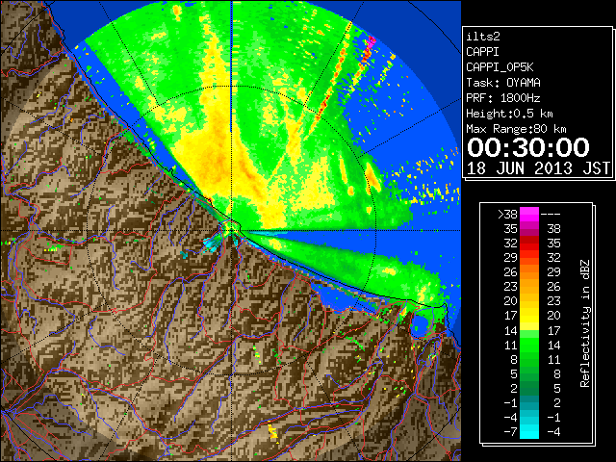The image size is (616, 462).
Task: Click the 'Max Range:80 km' text
Action: point(516,129)
